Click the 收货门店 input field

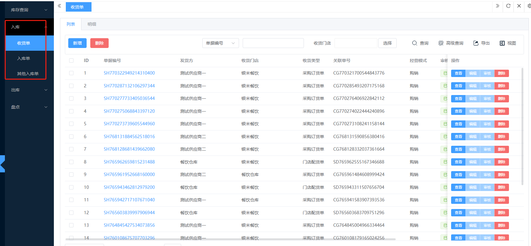click(356, 43)
